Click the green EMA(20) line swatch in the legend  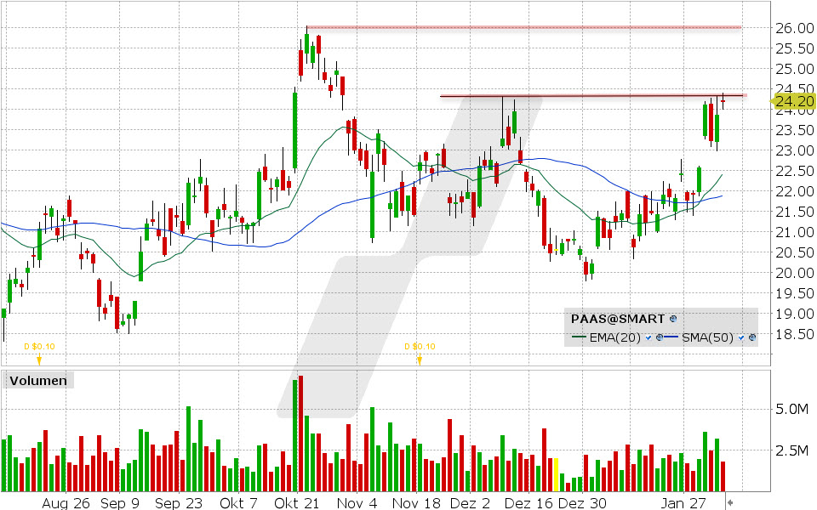click(580, 337)
